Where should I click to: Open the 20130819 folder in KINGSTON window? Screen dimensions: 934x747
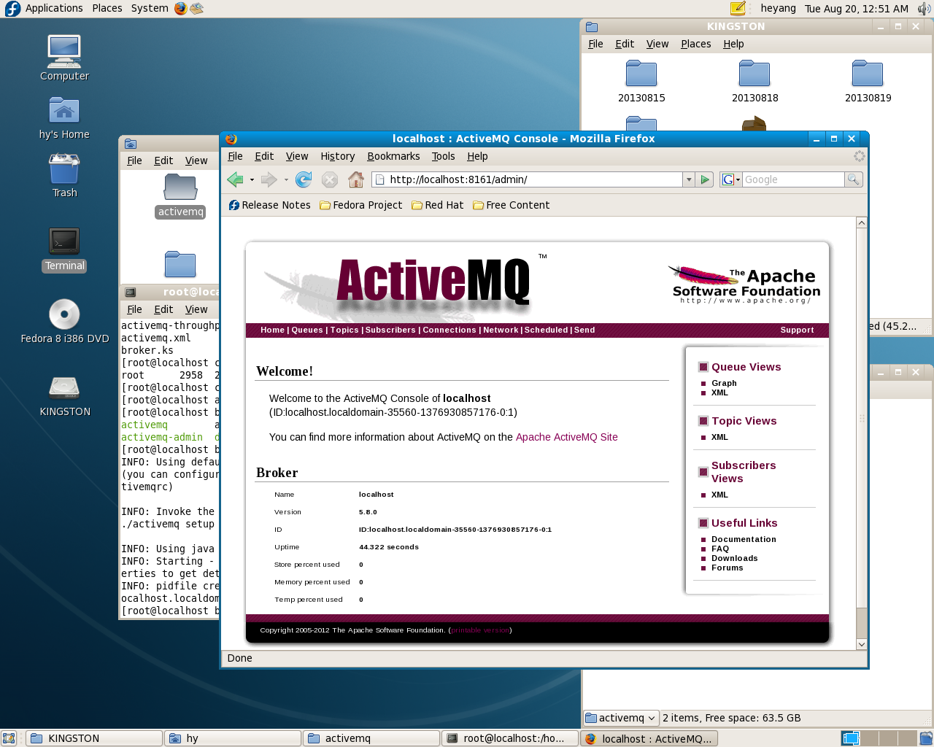click(868, 81)
